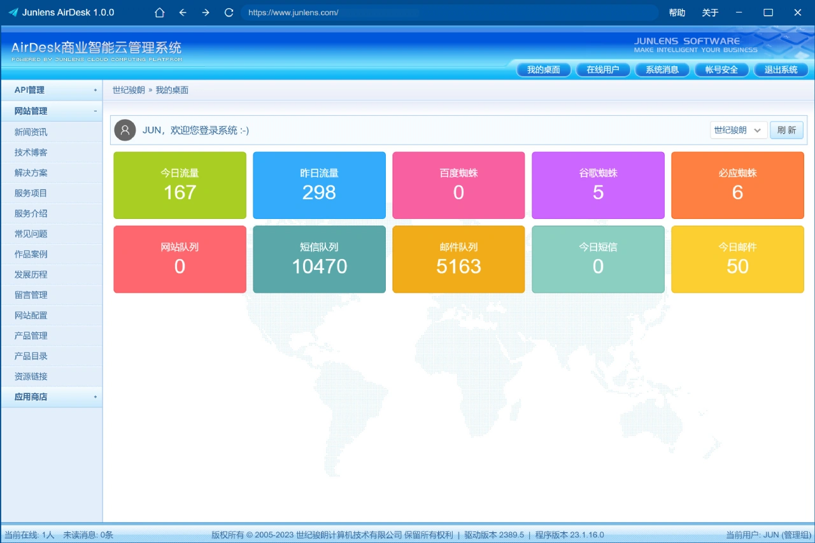Open 产品目录 in sidebar
Image resolution: width=815 pixels, height=543 pixels.
pos(52,356)
